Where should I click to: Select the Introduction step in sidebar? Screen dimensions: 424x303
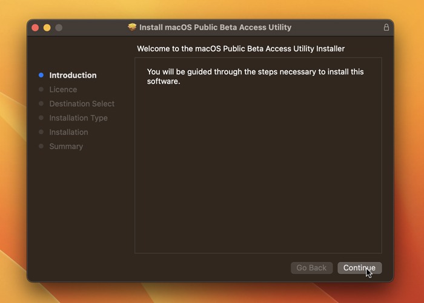(73, 75)
